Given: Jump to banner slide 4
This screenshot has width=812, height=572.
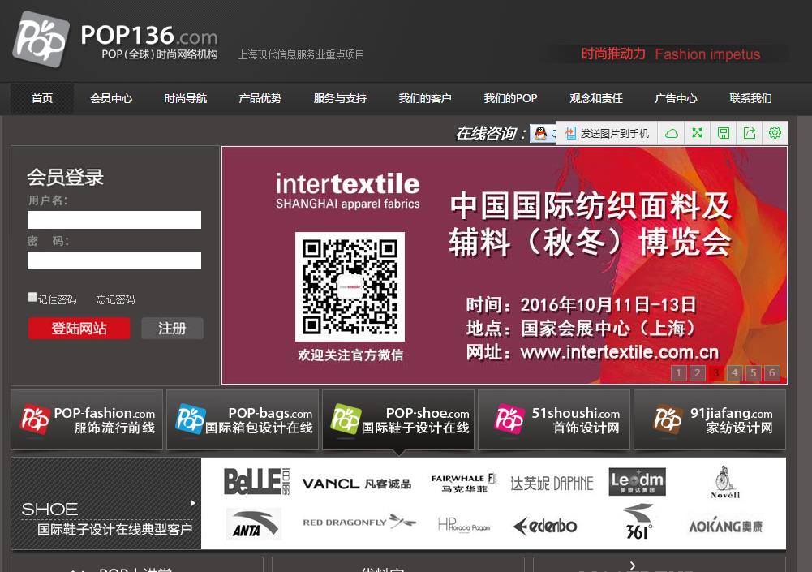Looking at the screenshot, I should [x=735, y=372].
